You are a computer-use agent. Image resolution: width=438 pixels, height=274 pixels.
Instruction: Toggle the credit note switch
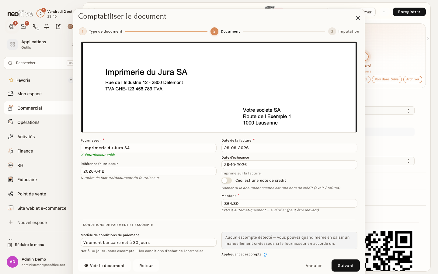[x=227, y=181]
